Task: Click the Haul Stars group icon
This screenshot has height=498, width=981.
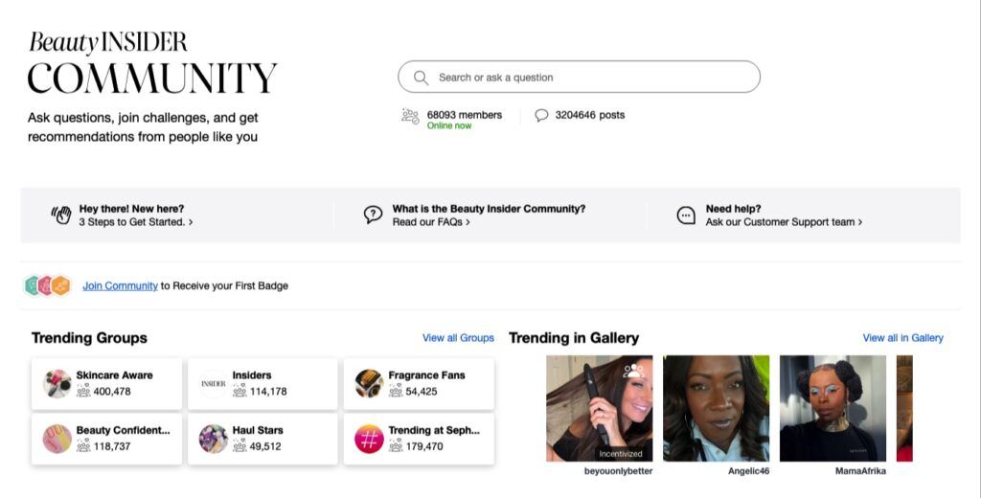Action: click(214, 439)
